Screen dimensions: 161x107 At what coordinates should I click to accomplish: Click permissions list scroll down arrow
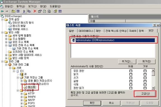click(153, 88)
